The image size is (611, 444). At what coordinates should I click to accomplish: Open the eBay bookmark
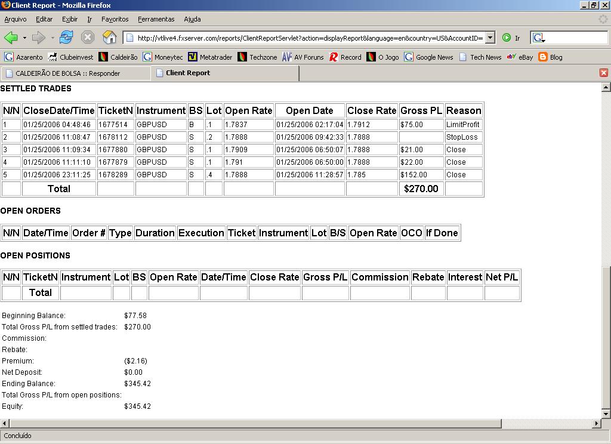pos(520,57)
